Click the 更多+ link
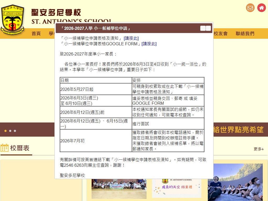 point(259,149)
